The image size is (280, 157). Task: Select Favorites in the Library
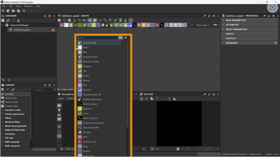pyautogui.click(x=15, y=94)
